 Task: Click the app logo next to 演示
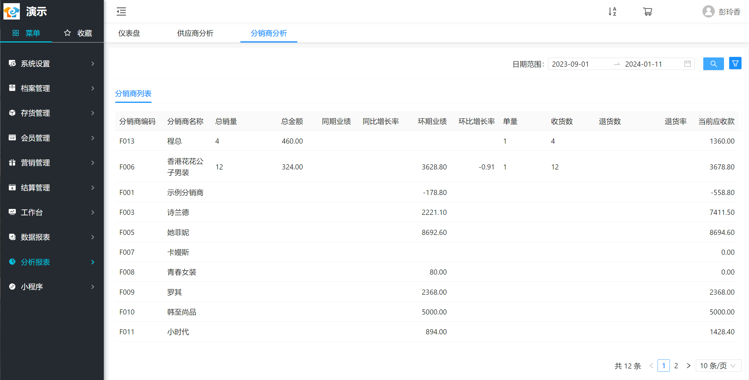click(x=12, y=11)
